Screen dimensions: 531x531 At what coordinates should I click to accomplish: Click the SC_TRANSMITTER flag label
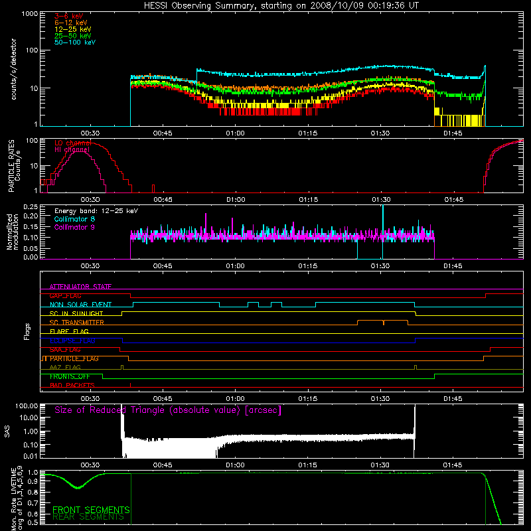[77, 323]
